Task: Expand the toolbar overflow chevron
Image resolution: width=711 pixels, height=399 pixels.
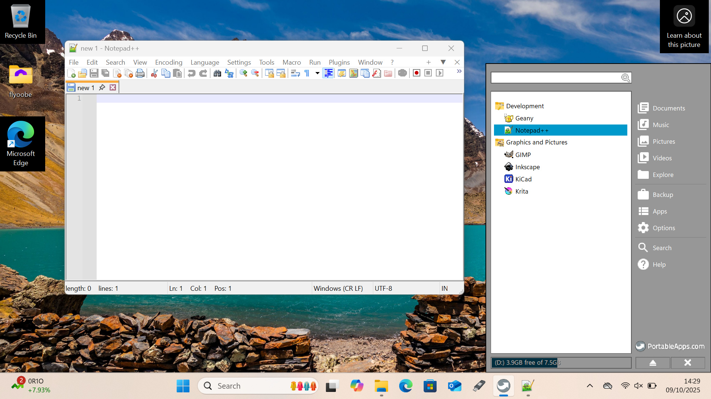Action: click(x=459, y=71)
